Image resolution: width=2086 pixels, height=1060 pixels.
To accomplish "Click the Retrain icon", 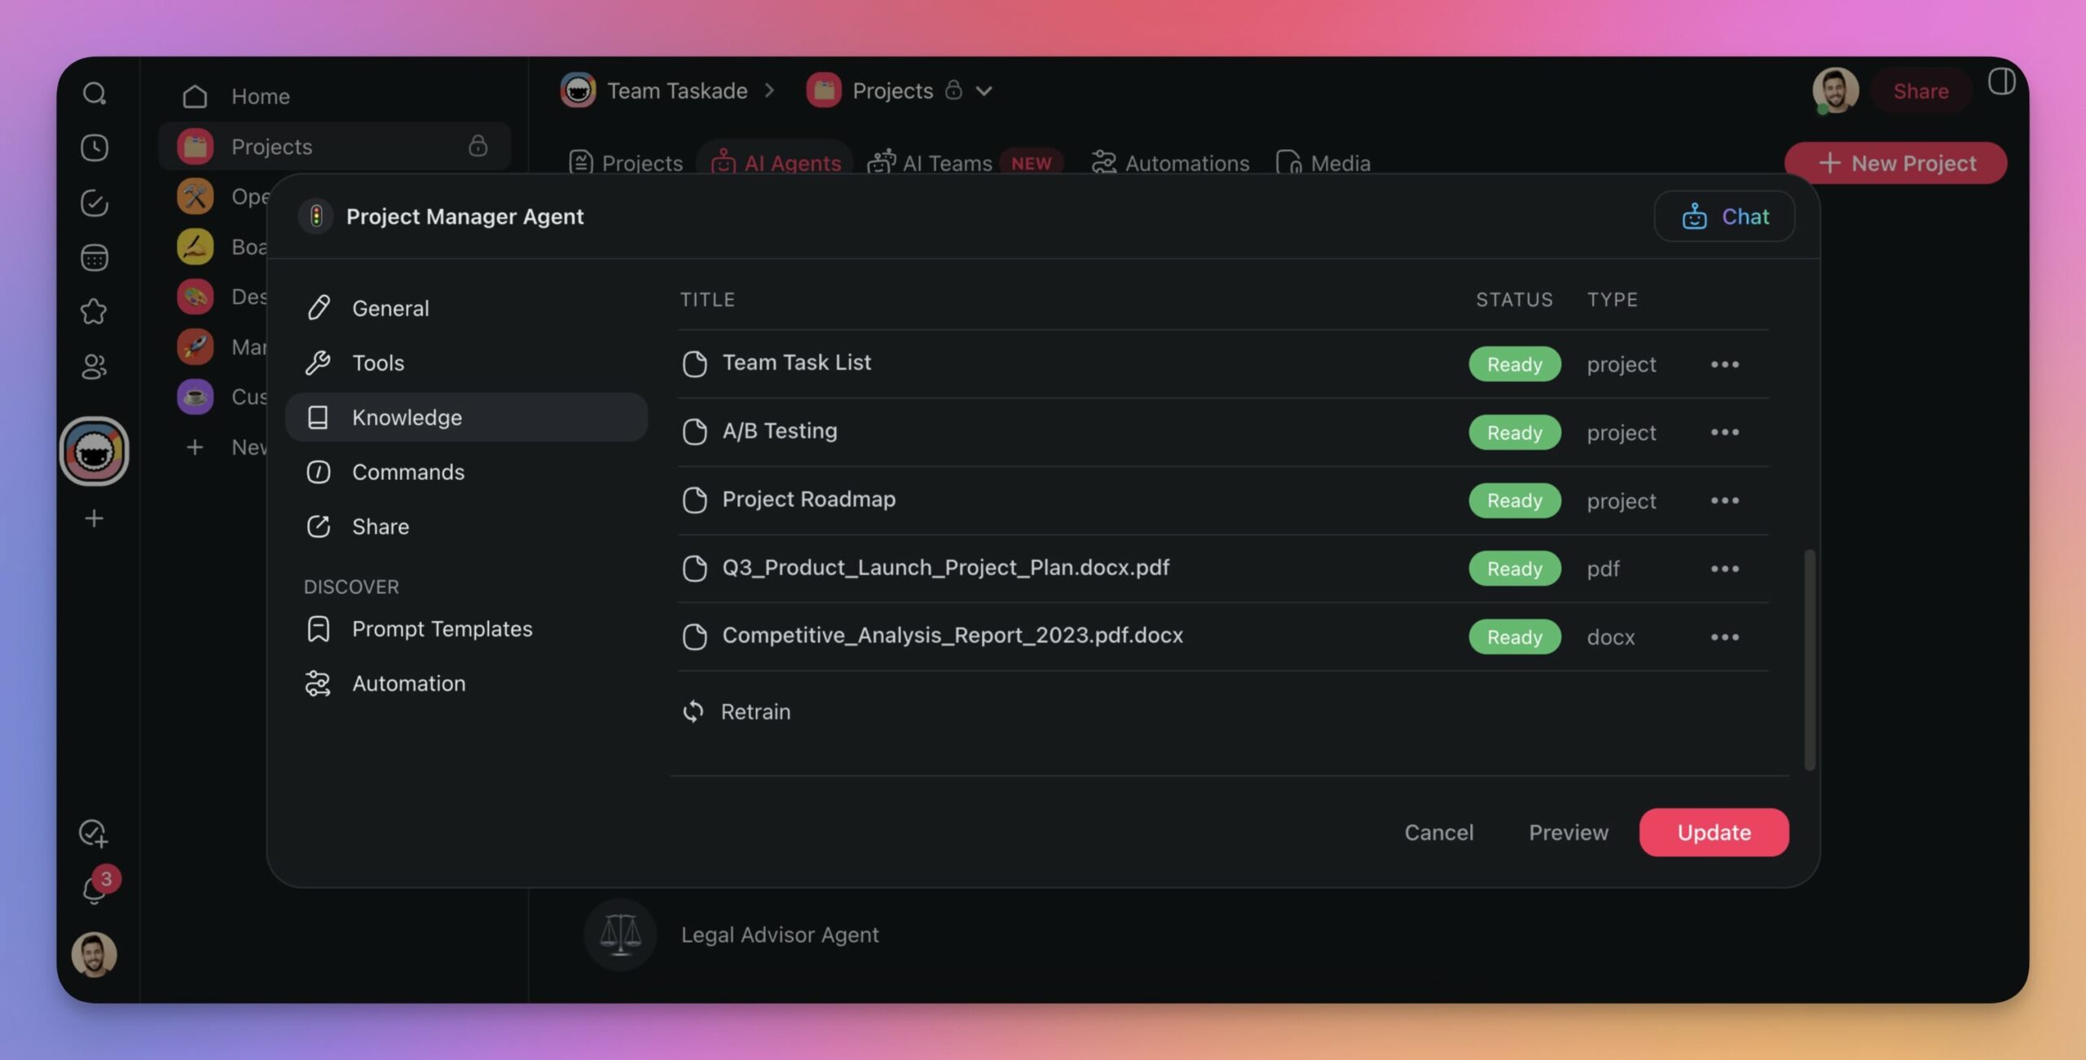I will pyautogui.click(x=692, y=711).
